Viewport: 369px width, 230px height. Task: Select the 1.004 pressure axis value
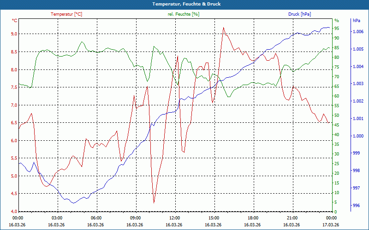(x=359, y=67)
